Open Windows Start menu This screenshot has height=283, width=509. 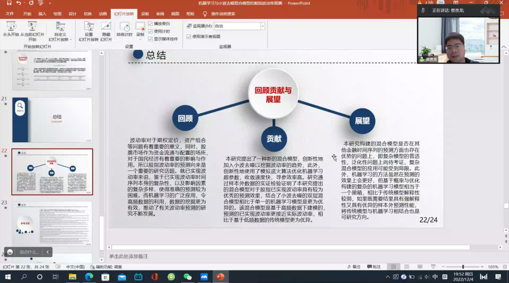8,277
